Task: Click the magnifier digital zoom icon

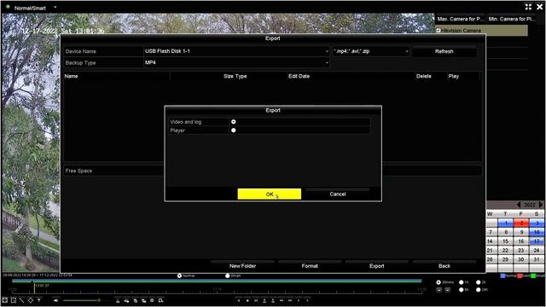Action: [160, 300]
